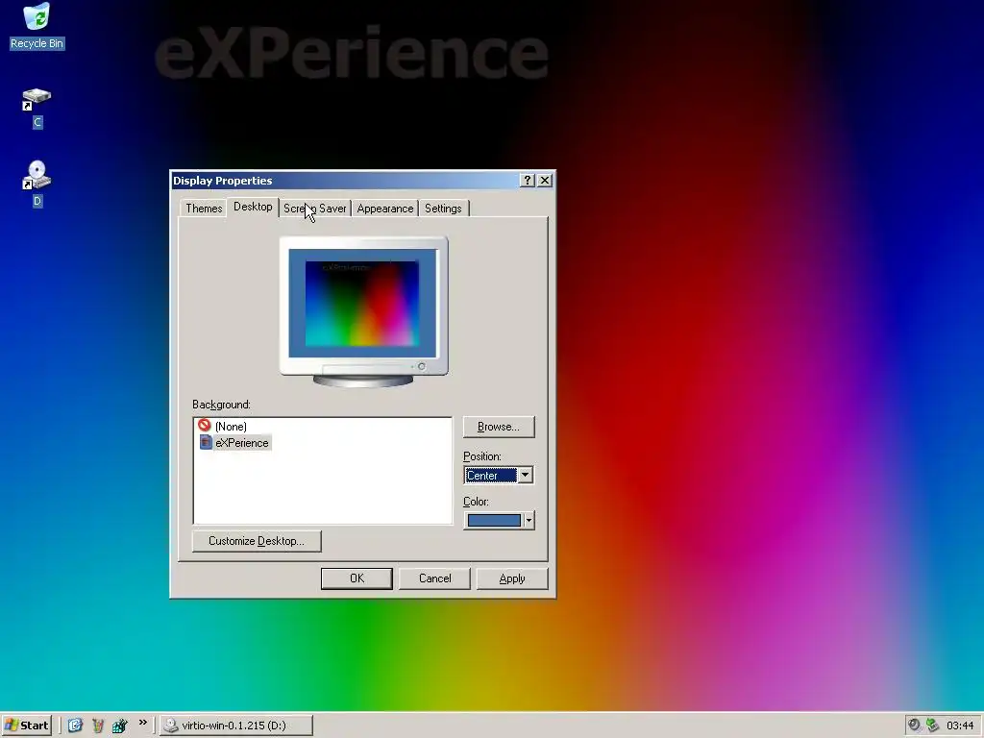Select (None) in the Background list
The width and height of the screenshot is (984, 738).
[231, 426]
